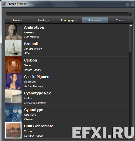Click the Cyanotype Rex SFMOMA Corners thumbnail
The width and height of the screenshot is (135, 141).
point(13,97)
